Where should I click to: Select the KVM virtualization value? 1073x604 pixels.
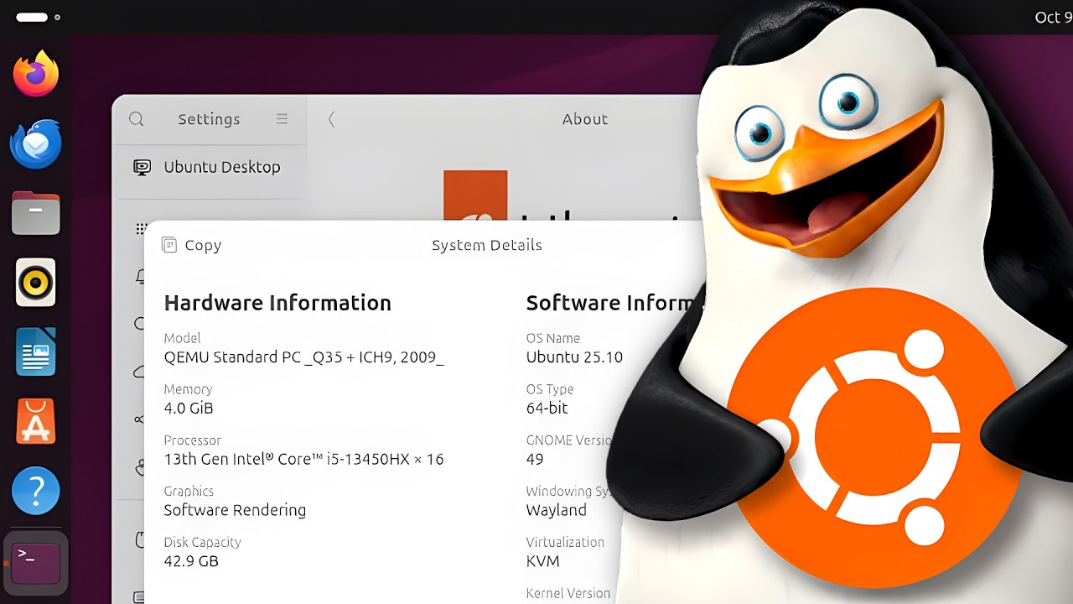pyautogui.click(x=542, y=561)
